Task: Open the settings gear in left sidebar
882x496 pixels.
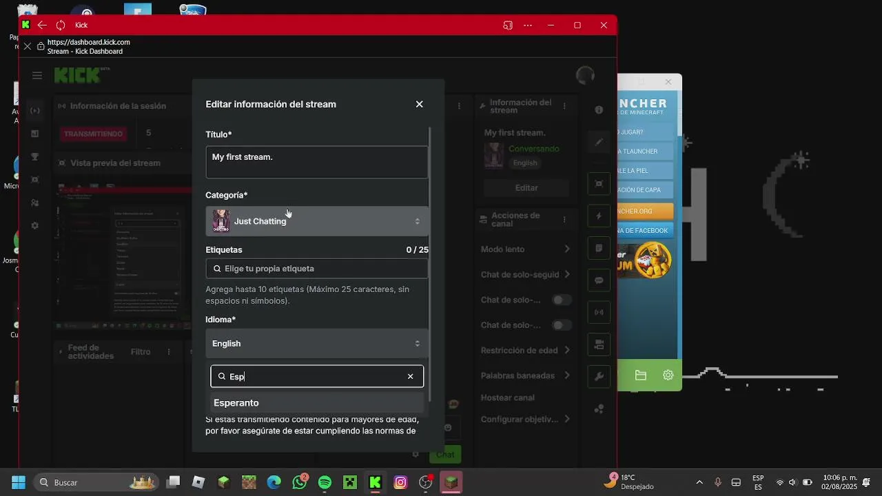Action: (x=35, y=225)
